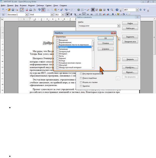The height and width of the screenshot is (158, 156).
Task: Click the Заменить все button
Action: point(130,42)
